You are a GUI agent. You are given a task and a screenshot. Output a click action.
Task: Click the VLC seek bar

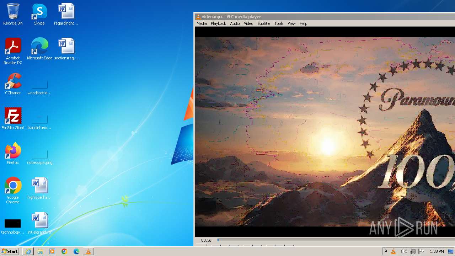tap(336, 240)
